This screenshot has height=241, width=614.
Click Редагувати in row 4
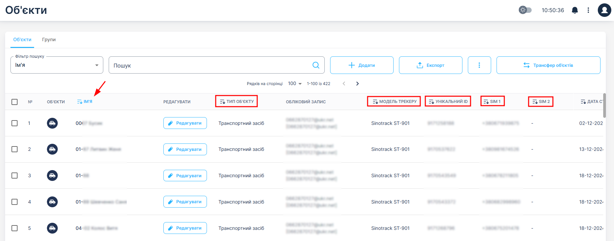185,202
